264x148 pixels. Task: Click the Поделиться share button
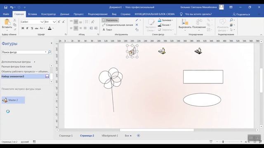[x=241, y=14]
